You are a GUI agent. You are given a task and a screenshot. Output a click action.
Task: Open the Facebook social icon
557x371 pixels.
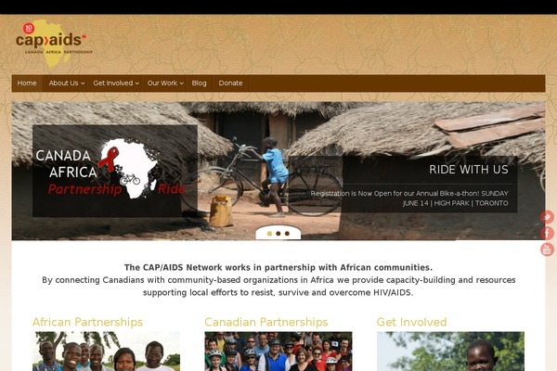[547, 233]
